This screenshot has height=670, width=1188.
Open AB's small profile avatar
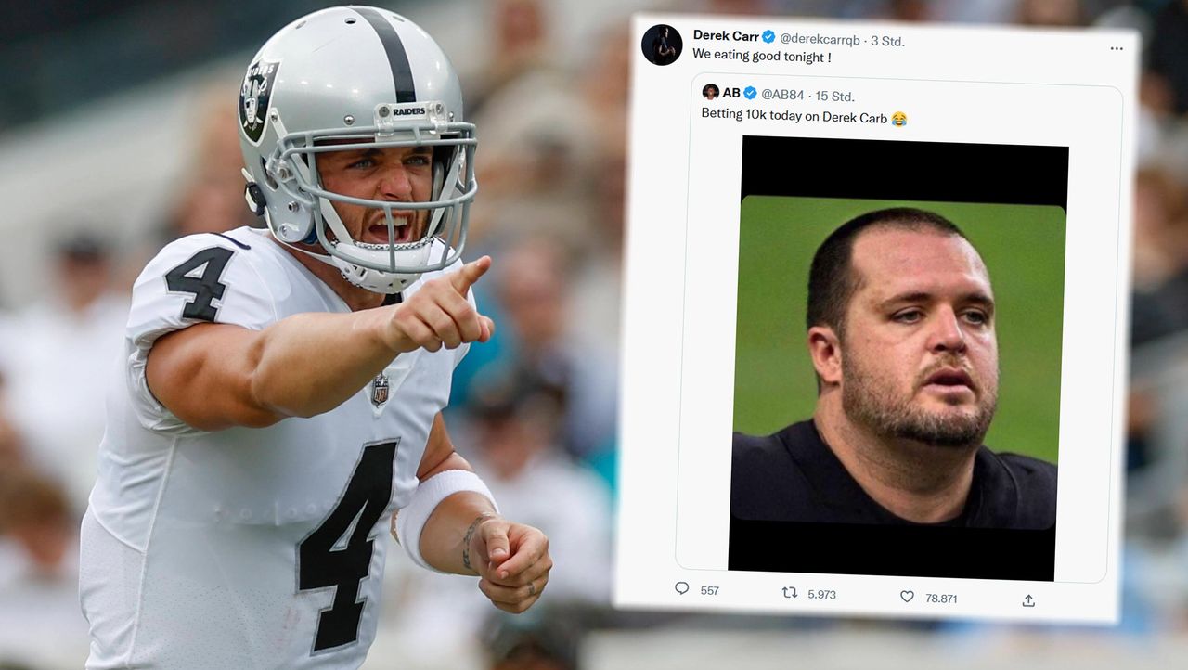pyautogui.click(x=710, y=92)
